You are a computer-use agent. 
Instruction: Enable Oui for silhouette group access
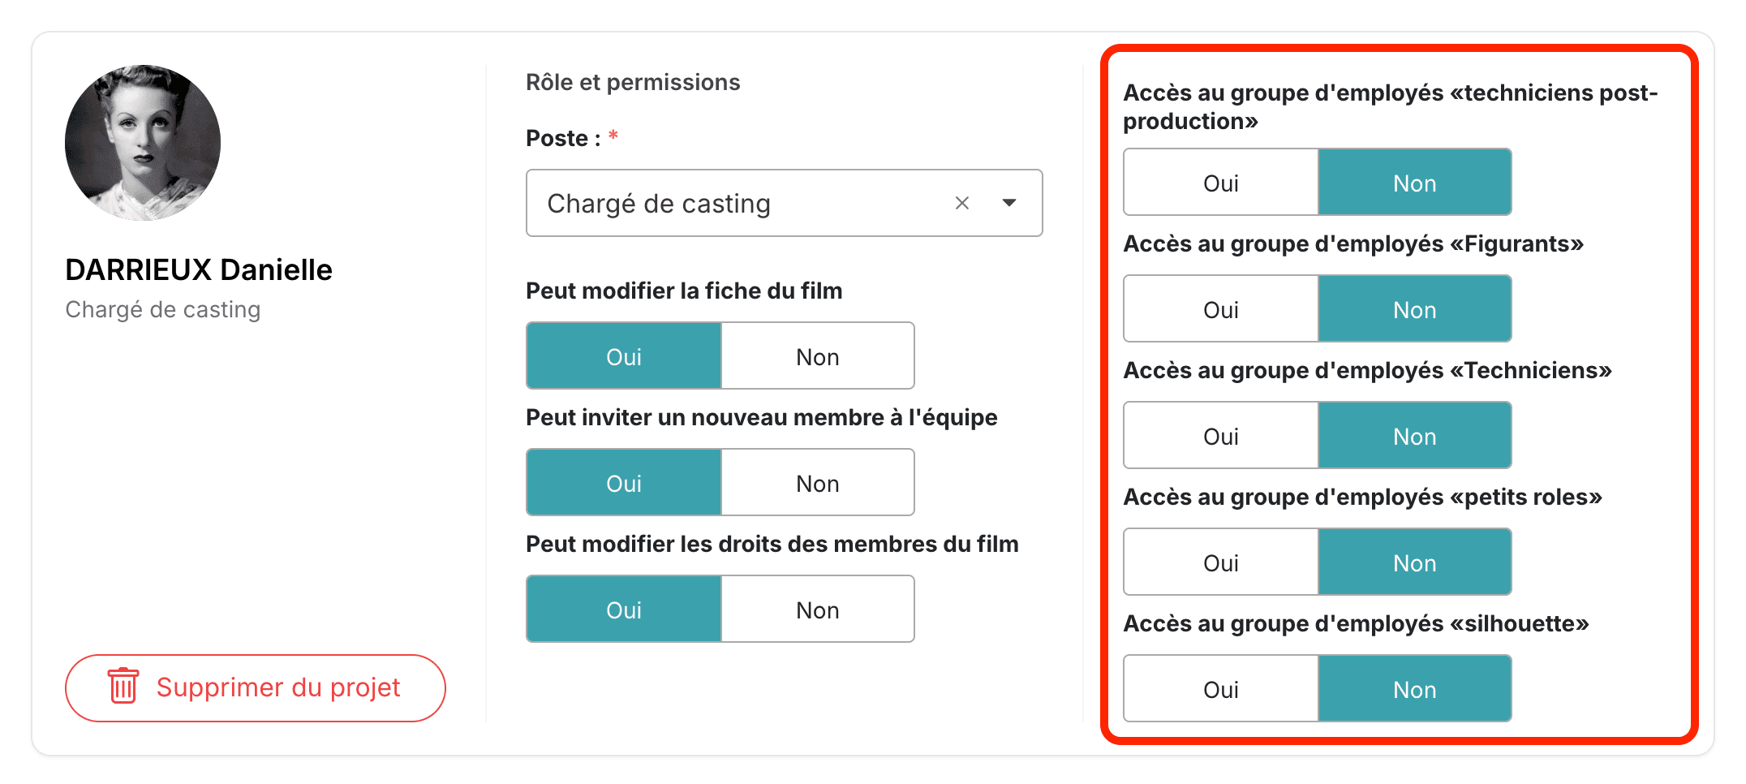coord(1221,689)
